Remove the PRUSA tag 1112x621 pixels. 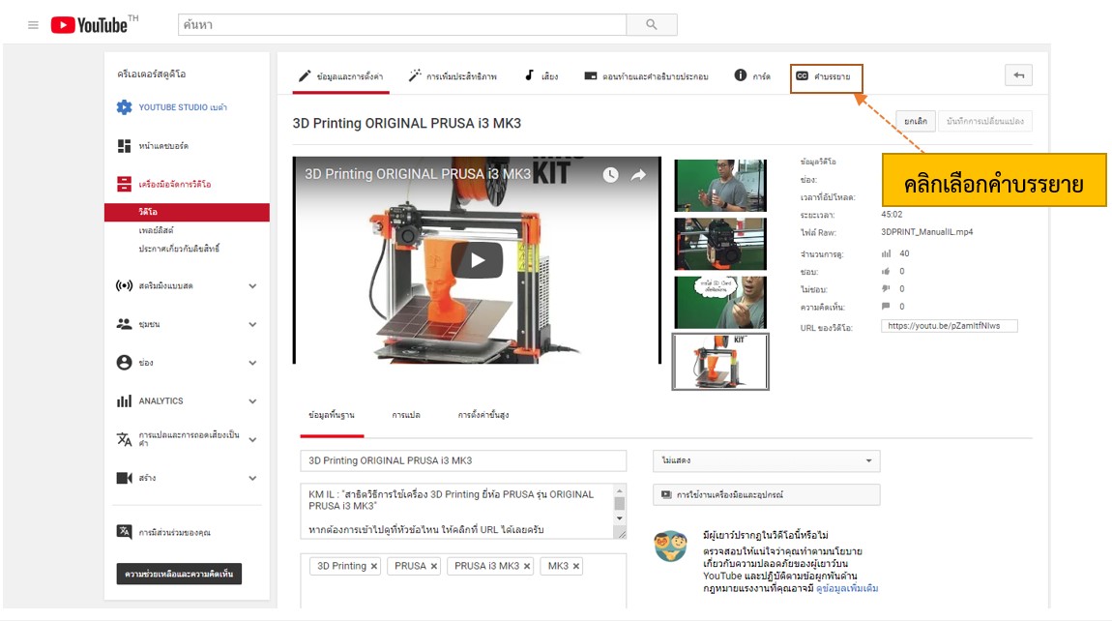point(434,567)
